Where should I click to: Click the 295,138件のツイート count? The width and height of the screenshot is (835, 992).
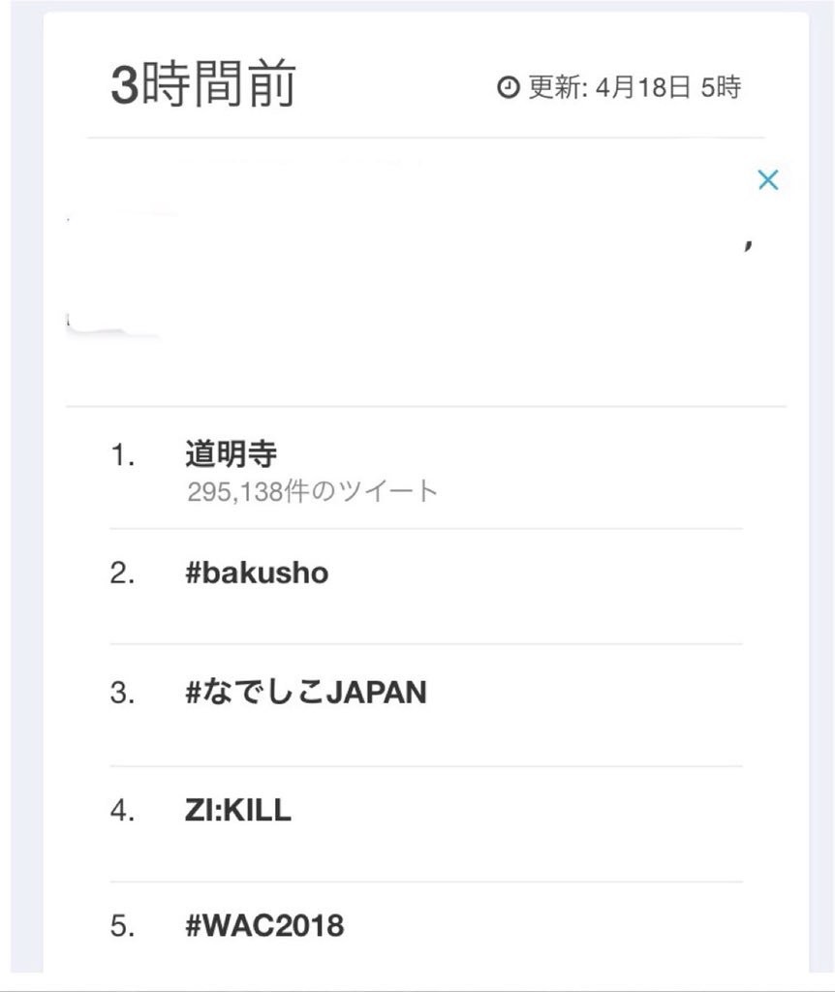coord(312,492)
